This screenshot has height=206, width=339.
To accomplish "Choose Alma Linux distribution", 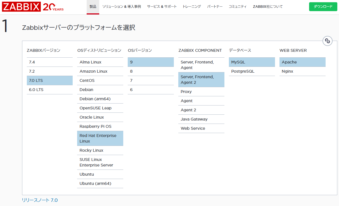I will (100, 62).
